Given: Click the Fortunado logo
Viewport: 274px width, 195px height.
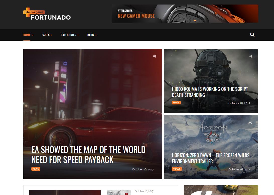Looking at the screenshot, I should 47,14.
